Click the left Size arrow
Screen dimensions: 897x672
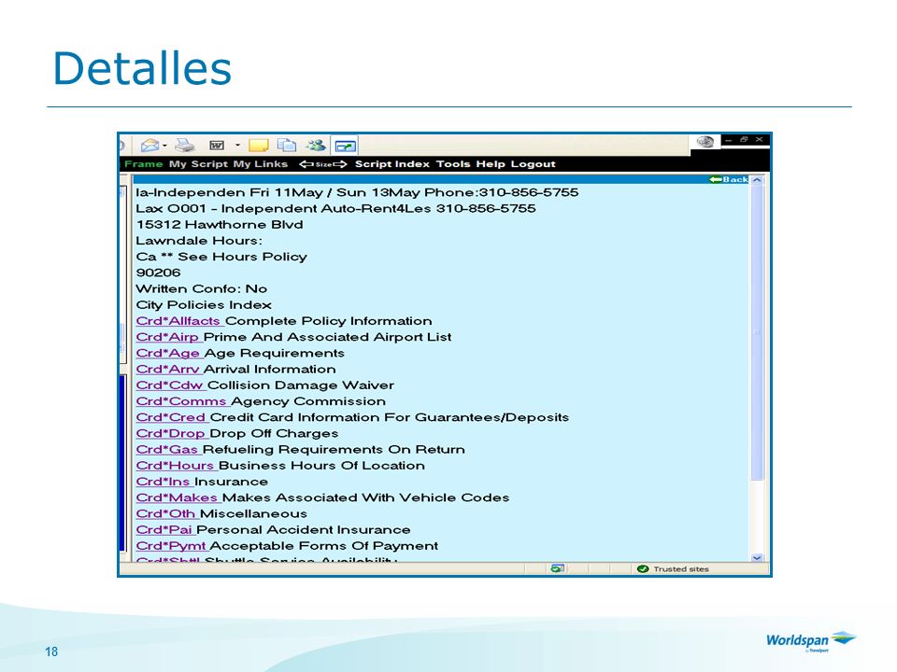click(306, 164)
